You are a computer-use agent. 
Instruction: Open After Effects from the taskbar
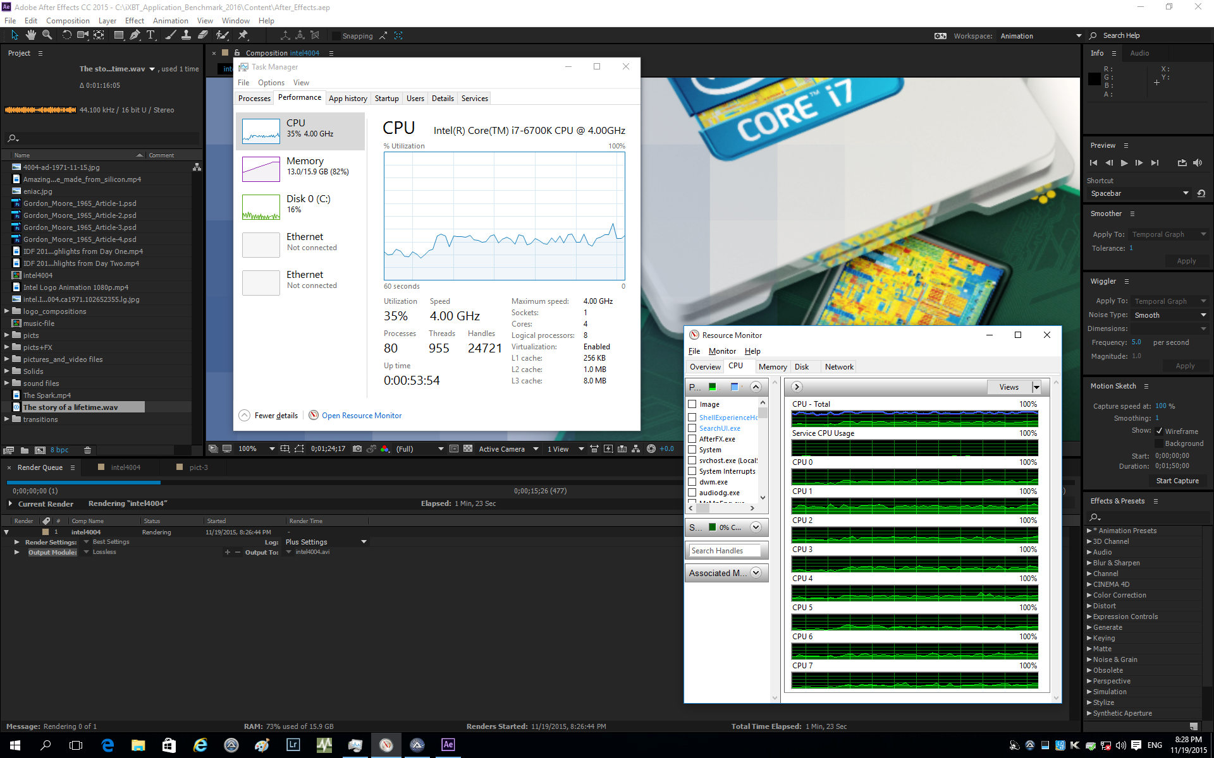(448, 745)
